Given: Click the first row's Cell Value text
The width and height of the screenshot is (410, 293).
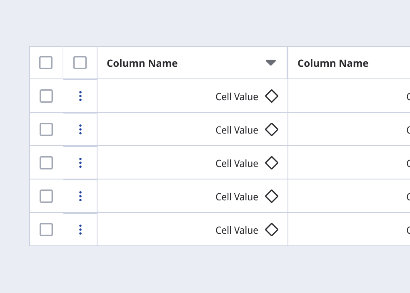Looking at the screenshot, I should (237, 97).
